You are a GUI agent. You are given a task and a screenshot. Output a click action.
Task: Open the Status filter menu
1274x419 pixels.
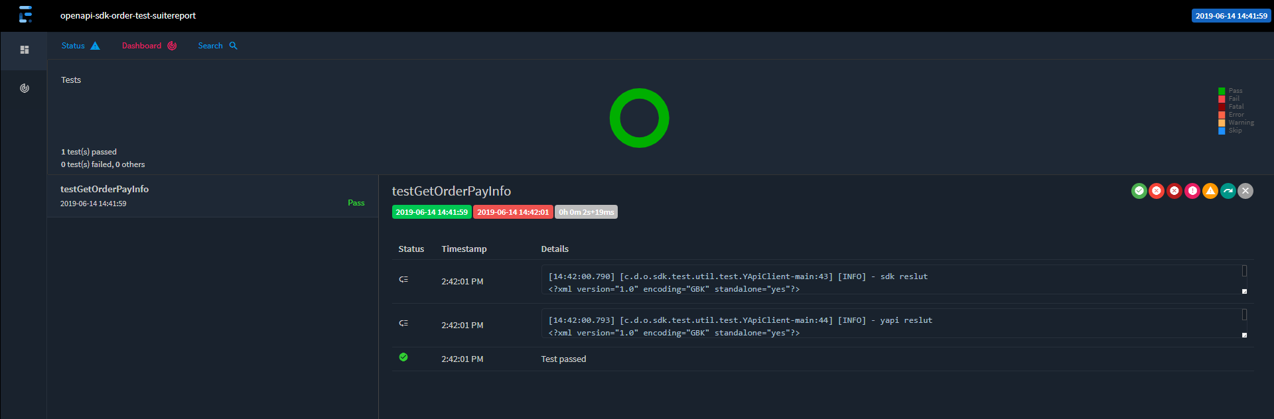click(80, 46)
